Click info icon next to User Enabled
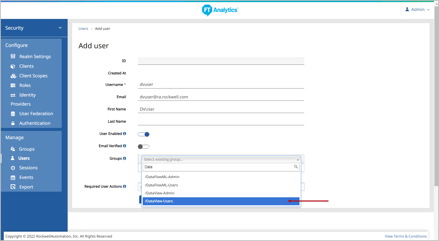 pos(125,134)
